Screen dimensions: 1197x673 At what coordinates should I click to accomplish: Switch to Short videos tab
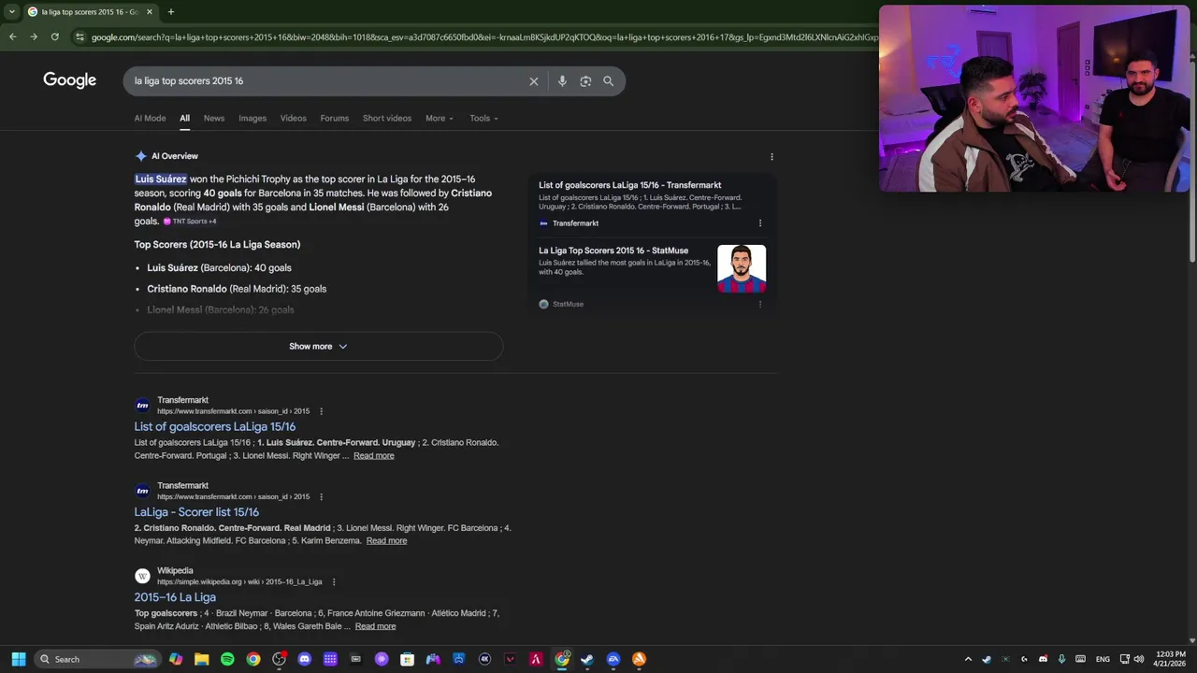coord(387,119)
